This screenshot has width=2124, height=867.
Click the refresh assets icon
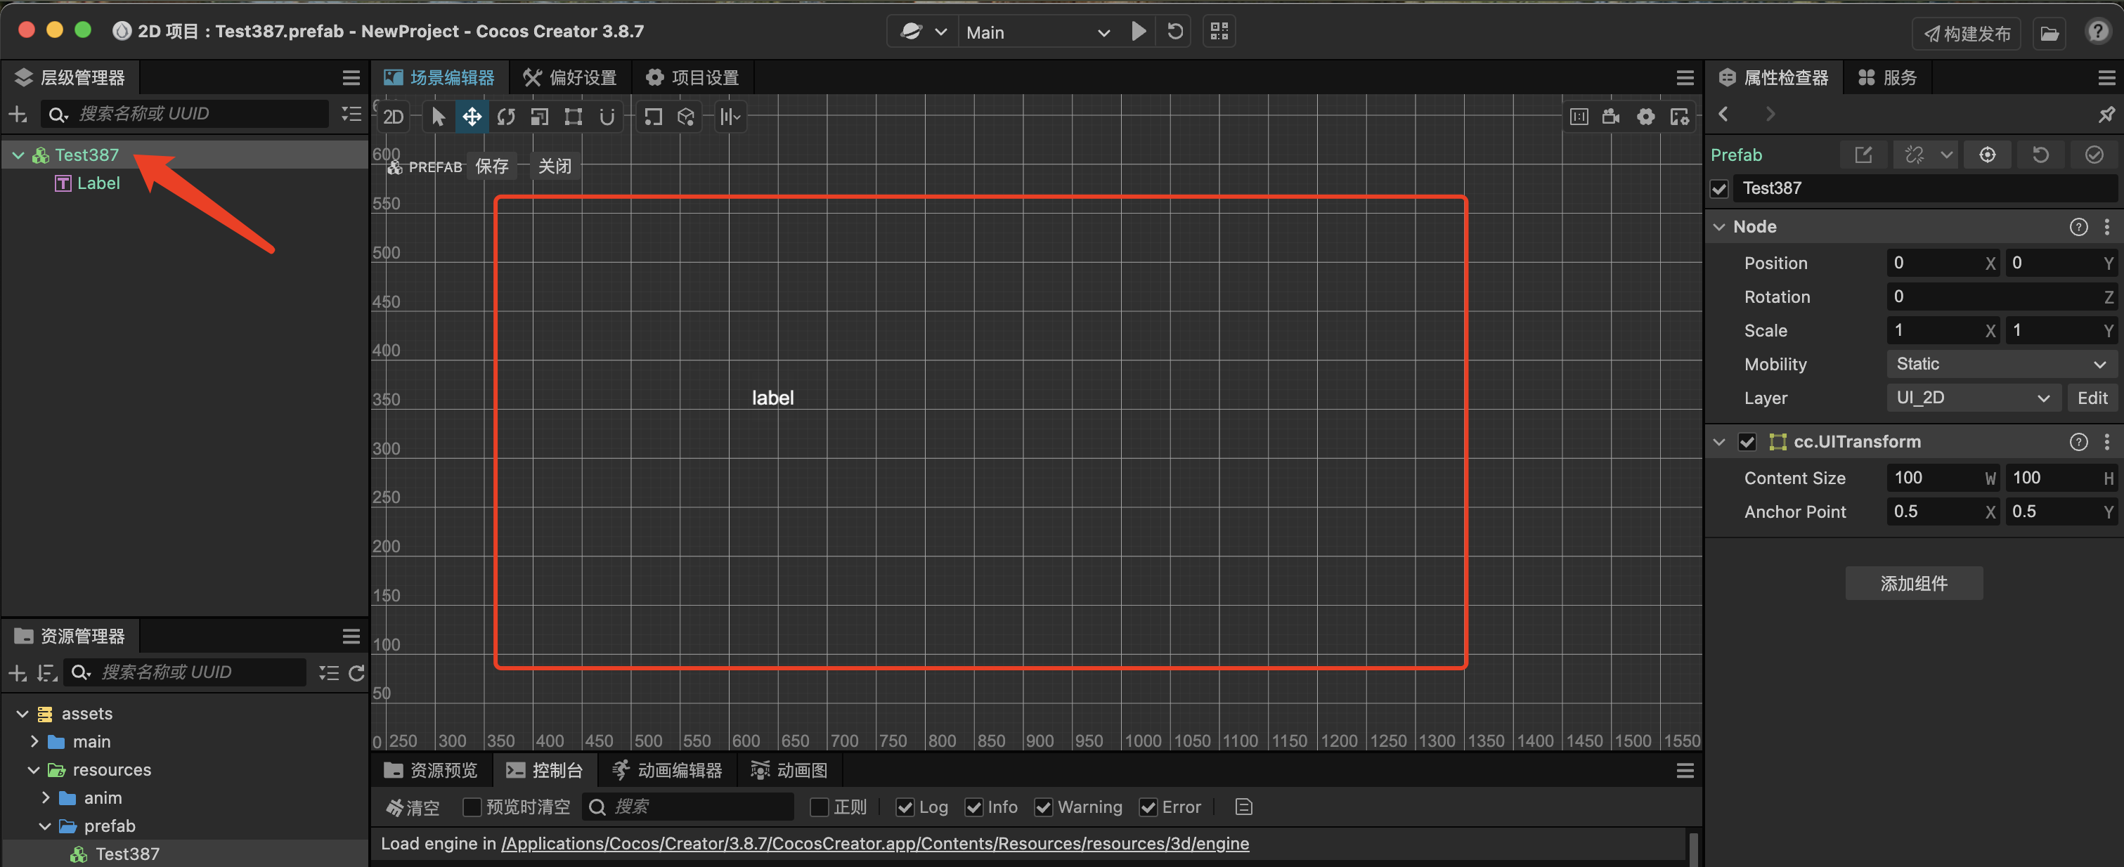pos(356,673)
